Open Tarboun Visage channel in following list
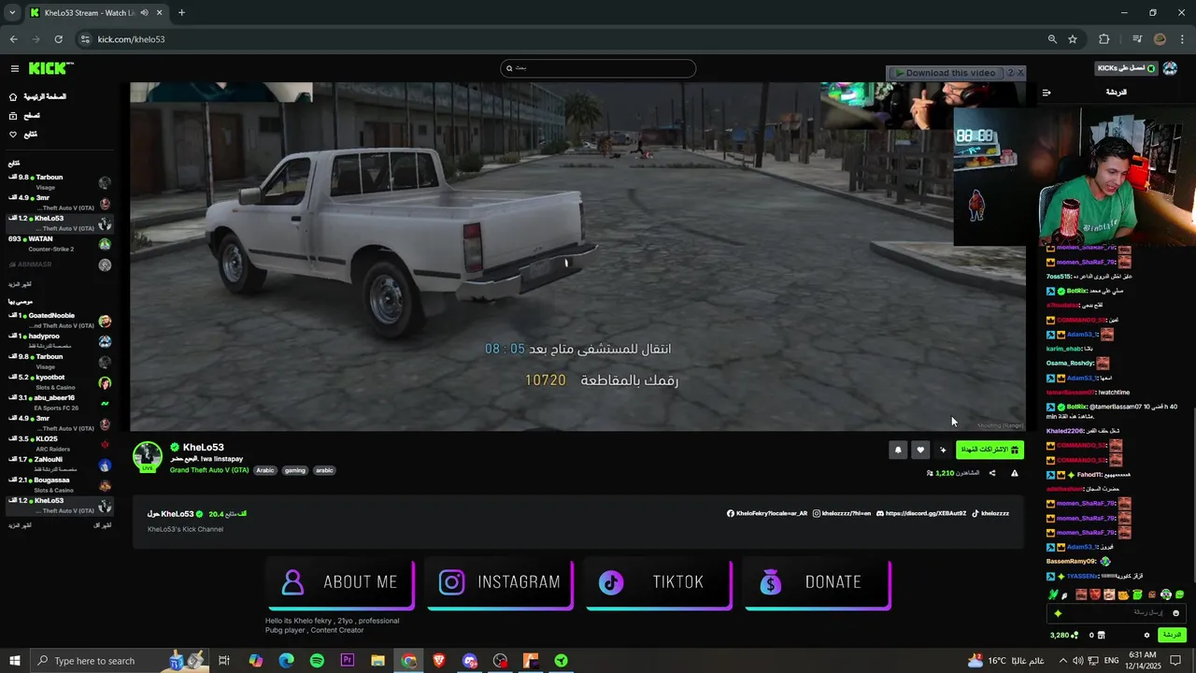 coord(58,182)
